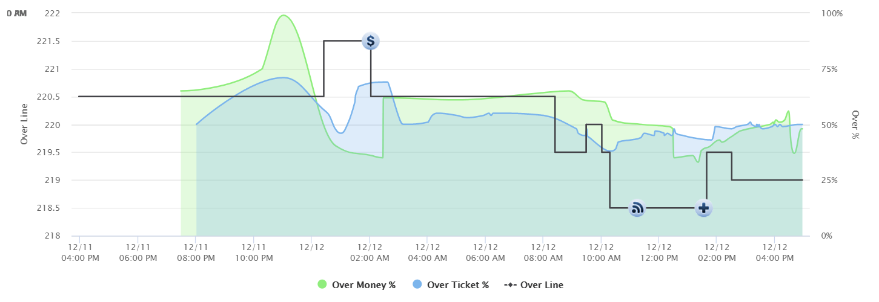Screen dimensions: 879x302
Task: Click the 222 left axis value
Action: [53, 13]
